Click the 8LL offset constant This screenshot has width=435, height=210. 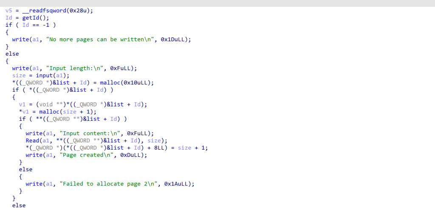point(159,148)
